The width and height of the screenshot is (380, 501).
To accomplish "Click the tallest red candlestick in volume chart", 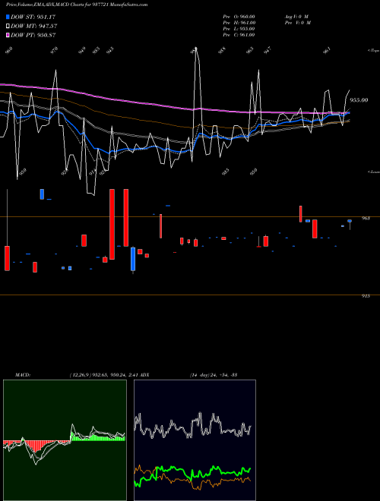I will (112, 224).
